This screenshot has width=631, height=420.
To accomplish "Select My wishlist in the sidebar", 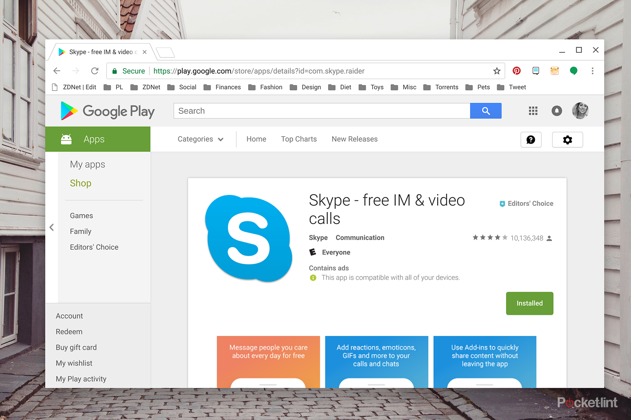I will point(74,363).
